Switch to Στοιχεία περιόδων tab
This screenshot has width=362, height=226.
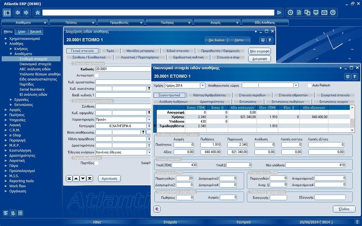tap(252, 95)
